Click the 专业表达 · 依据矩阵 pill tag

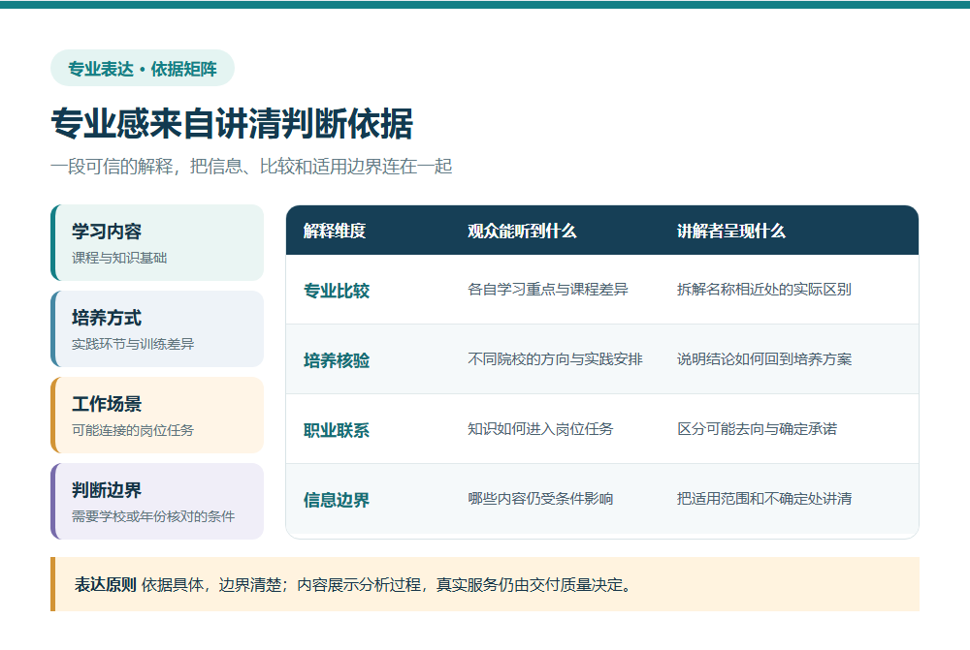click(143, 68)
